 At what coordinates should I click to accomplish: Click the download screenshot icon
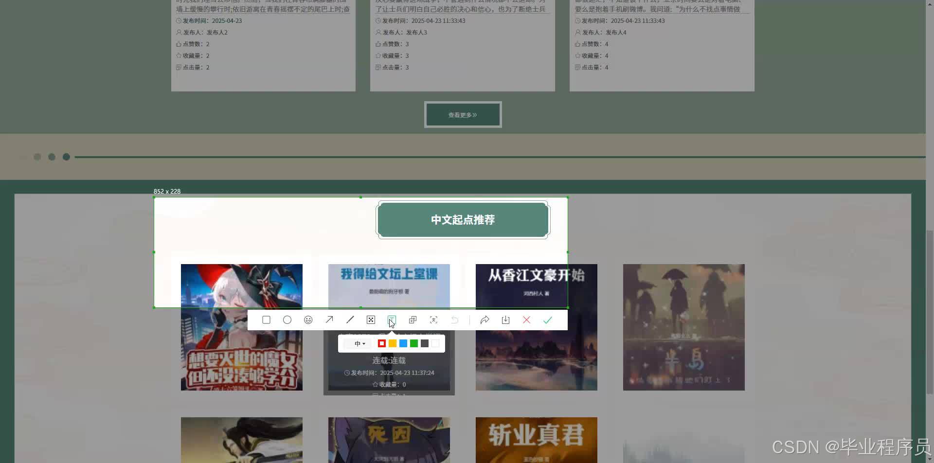[505, 320]
